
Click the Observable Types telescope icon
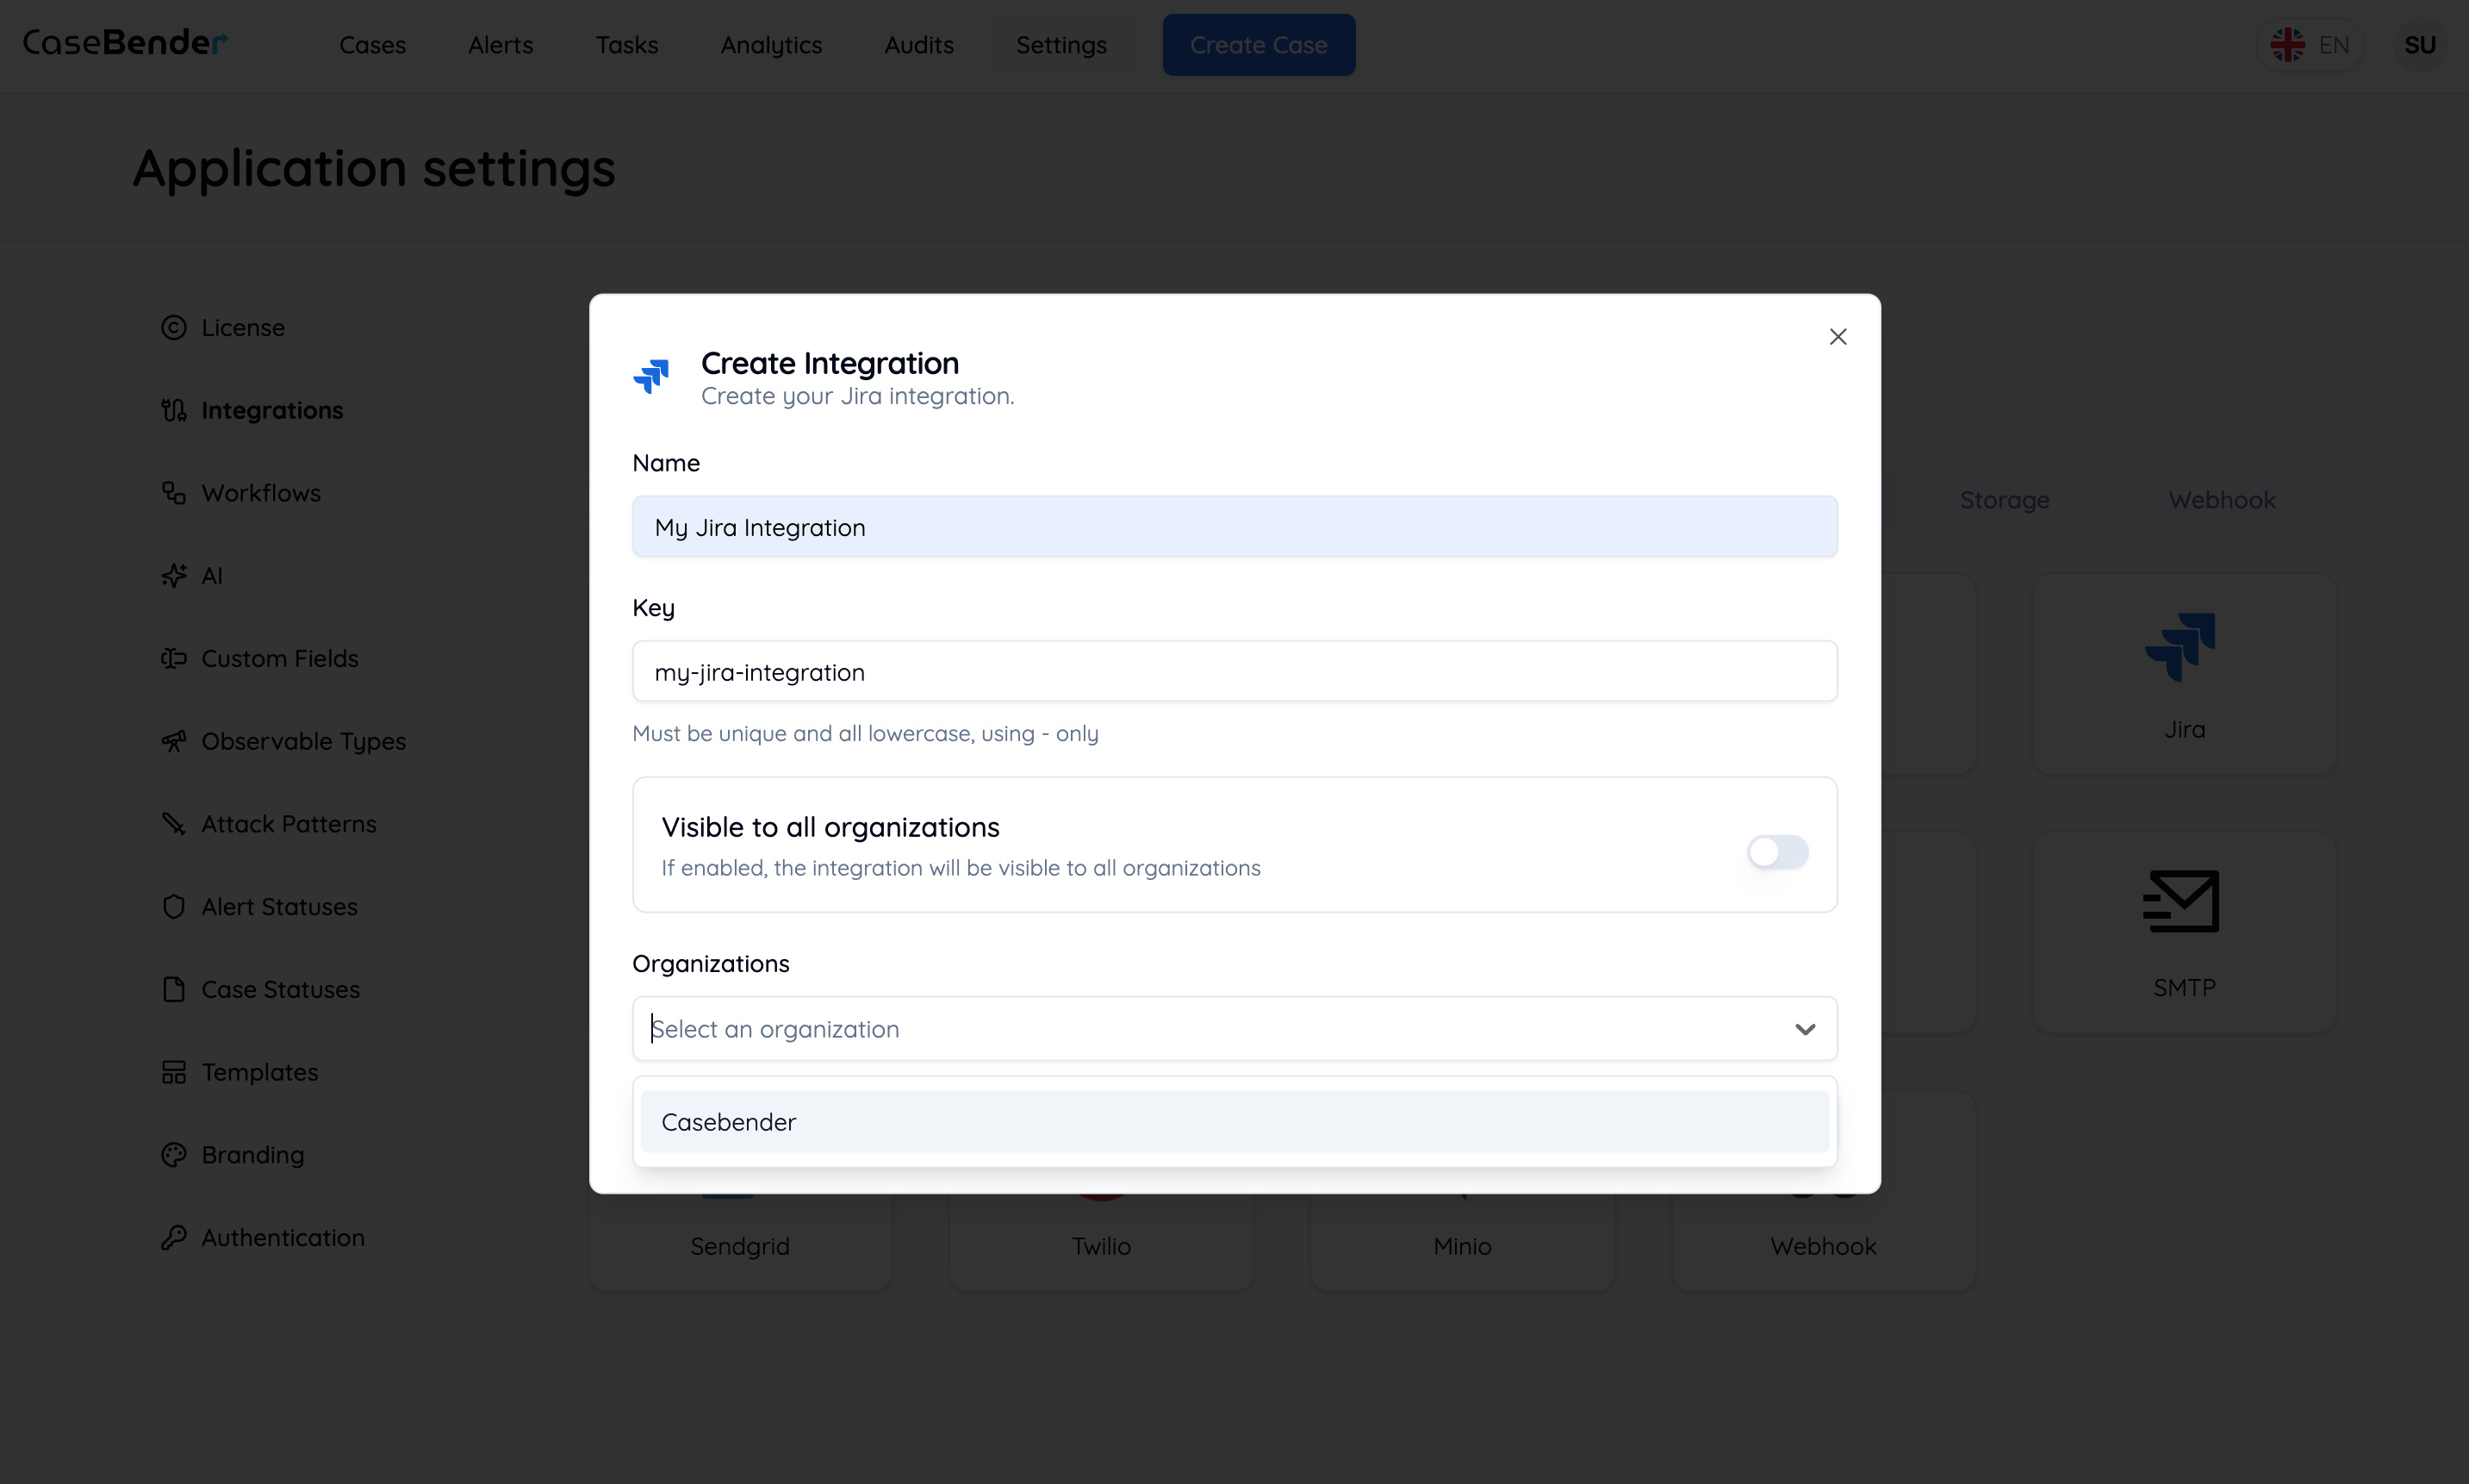click(x=174, y=740)
